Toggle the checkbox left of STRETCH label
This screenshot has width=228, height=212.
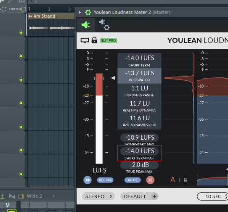[4, 9]
